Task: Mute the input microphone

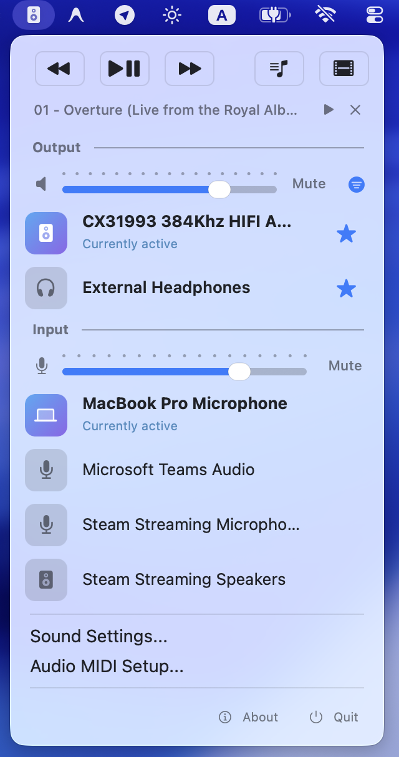Action: point(345,366)
